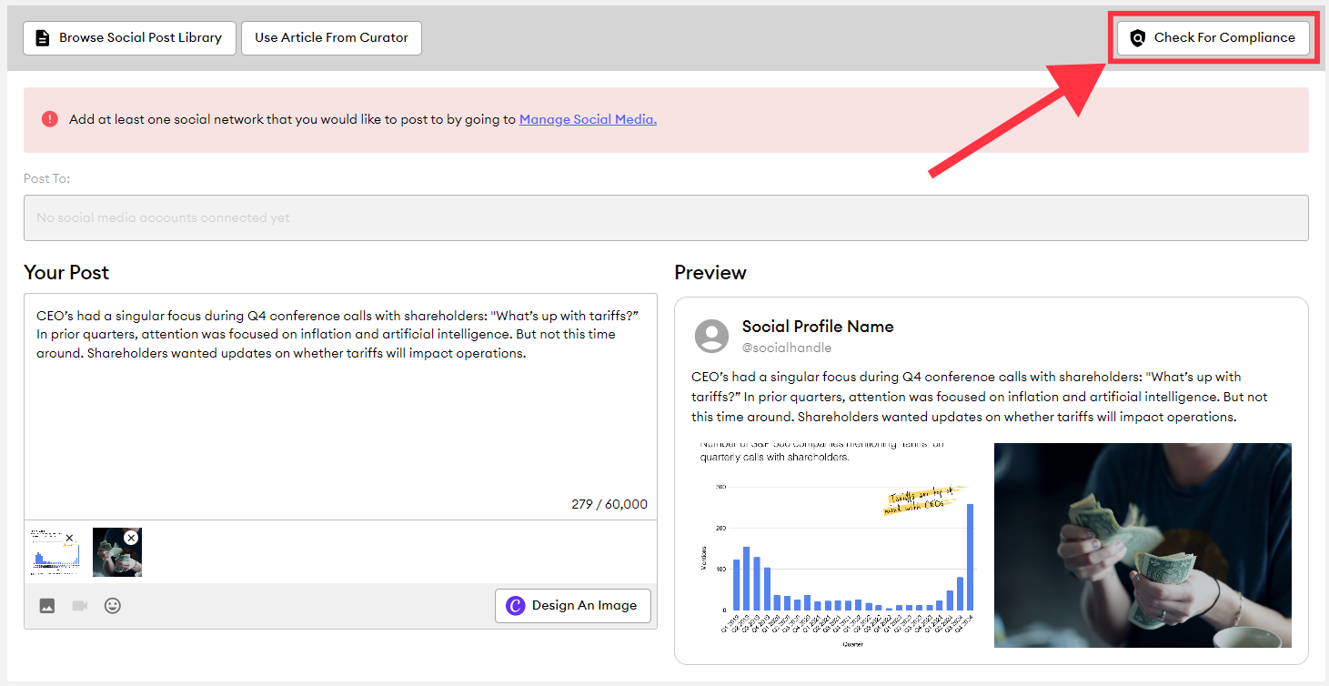Click the document icon in Browse button
The width and height of the screenshot is (1329, 686).
point(42,38)
